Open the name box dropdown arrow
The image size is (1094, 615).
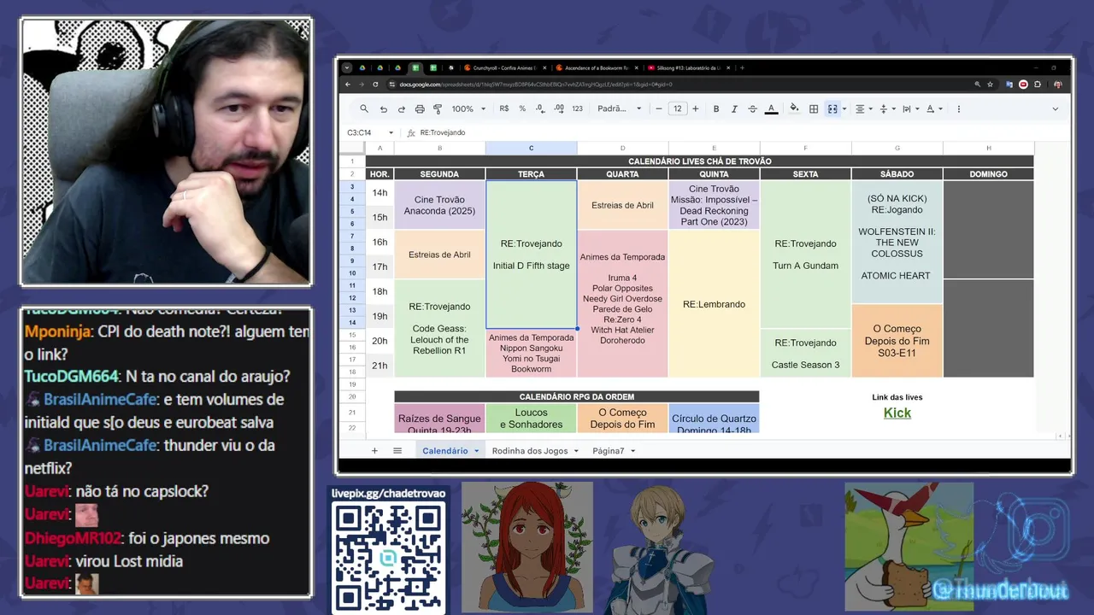(x=391, y=132)
